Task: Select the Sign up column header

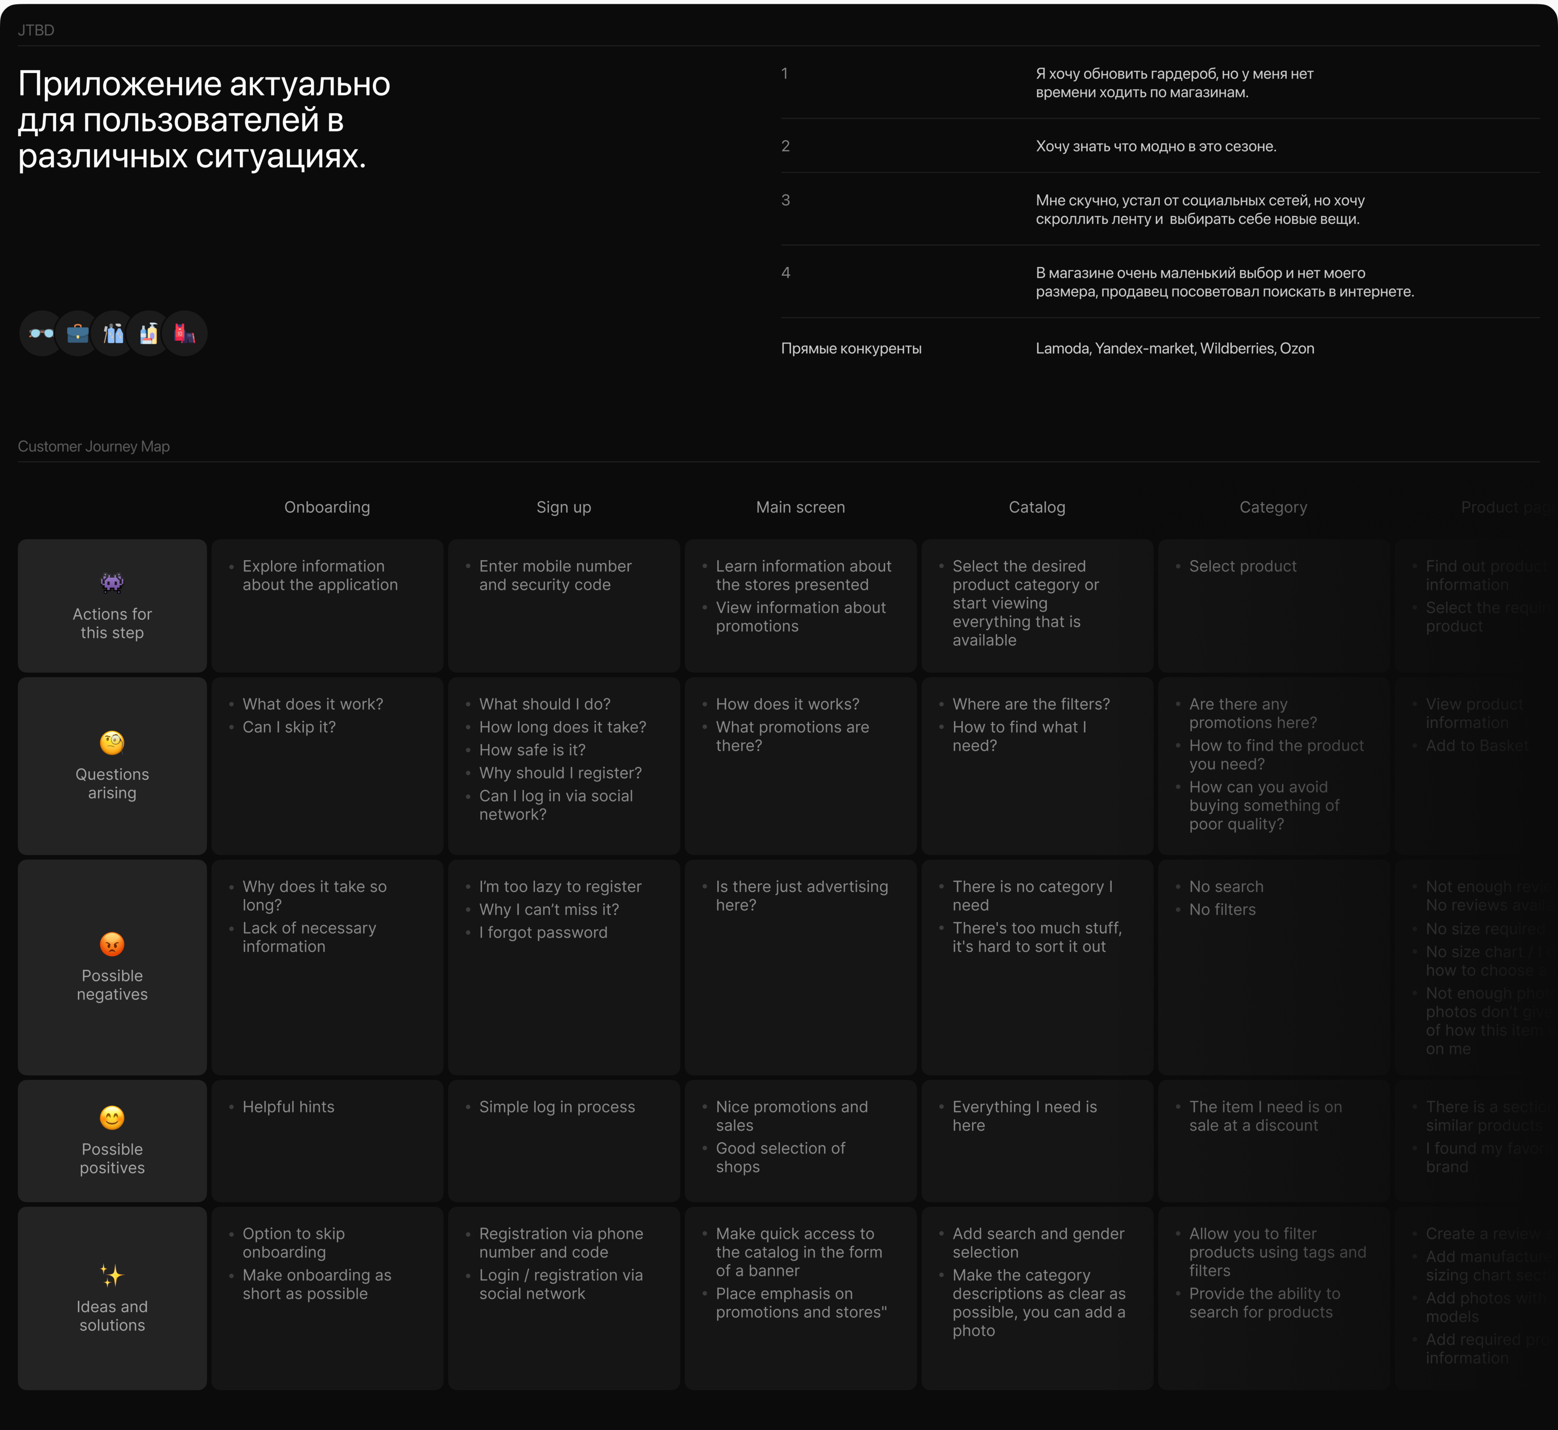Action: 563,508
